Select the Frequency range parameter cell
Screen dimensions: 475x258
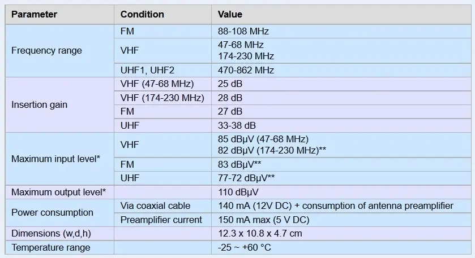59,50
